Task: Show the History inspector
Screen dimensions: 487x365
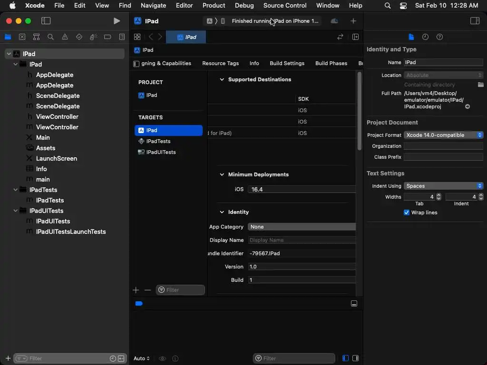Action: [425, 37]
